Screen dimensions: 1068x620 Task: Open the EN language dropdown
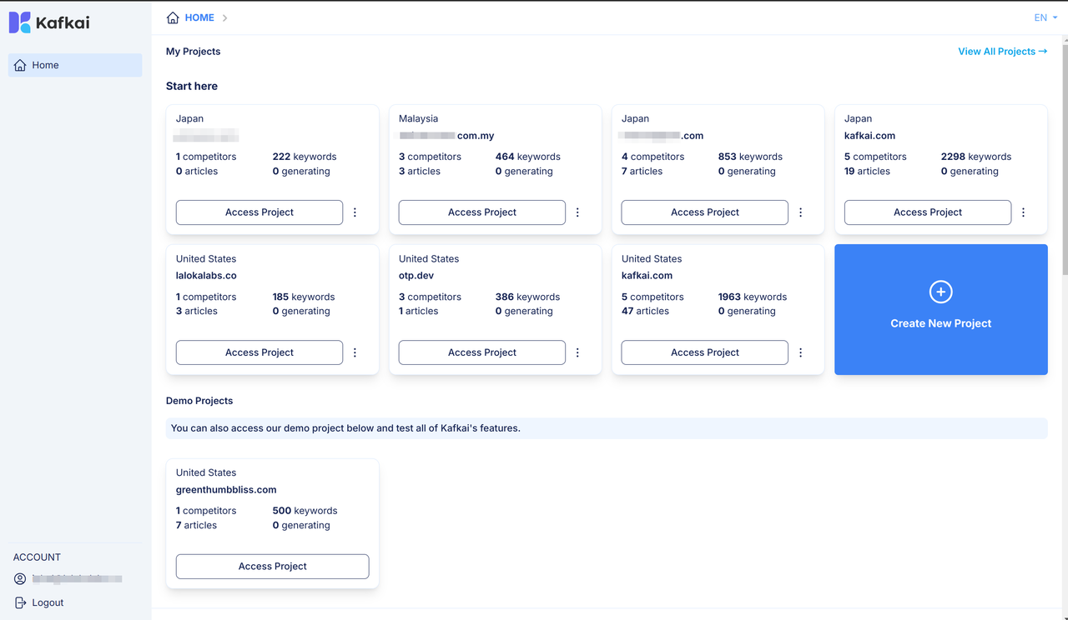(1045, 17)
